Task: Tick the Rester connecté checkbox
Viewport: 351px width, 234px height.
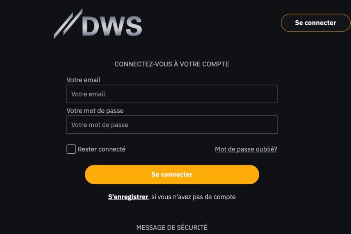Action: pos(71,149)
